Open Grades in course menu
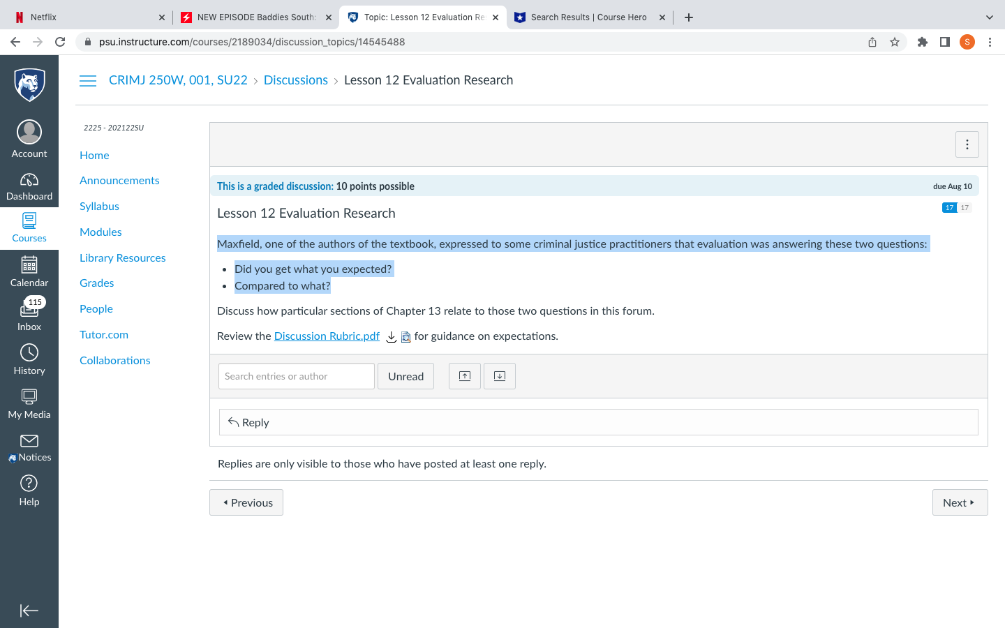The width and height of the screenshot is (1005, 628). click(x=96, y=283)
